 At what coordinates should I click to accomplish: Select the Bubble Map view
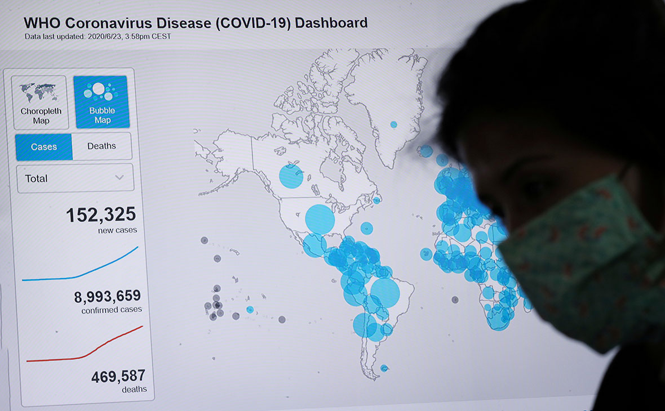(101, 102)
